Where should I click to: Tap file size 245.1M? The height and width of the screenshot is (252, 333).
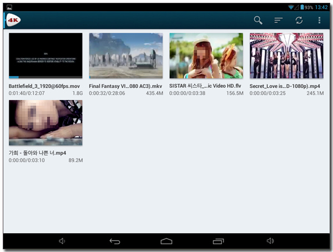coord(315,93)
